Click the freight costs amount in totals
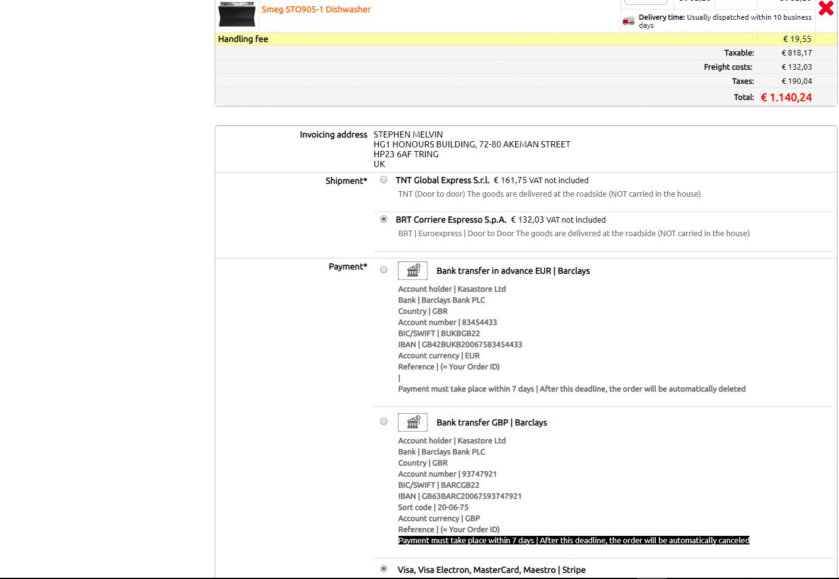This screenshot has width=839, height=579. coord(797,67)
